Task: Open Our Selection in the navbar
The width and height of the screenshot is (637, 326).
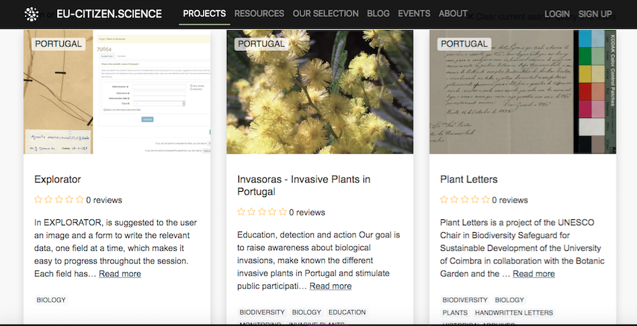Action: tap(326, 13)
